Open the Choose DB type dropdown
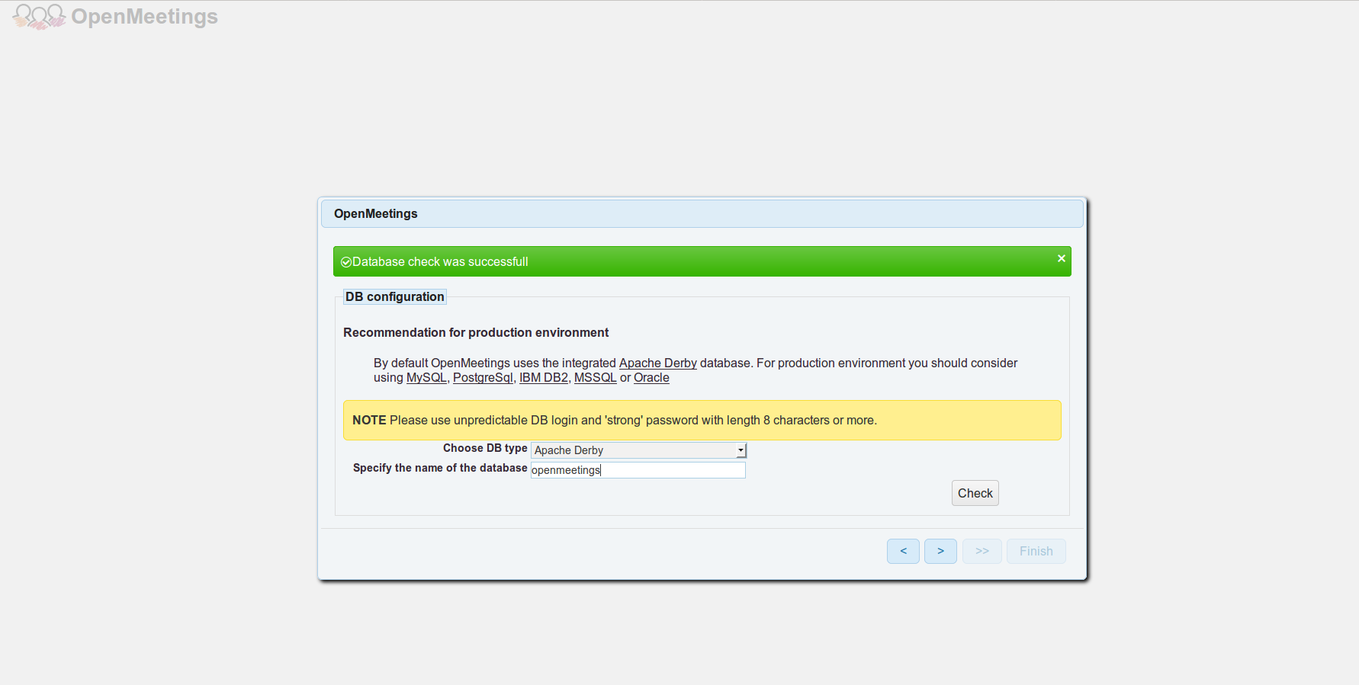 point(638,450)
